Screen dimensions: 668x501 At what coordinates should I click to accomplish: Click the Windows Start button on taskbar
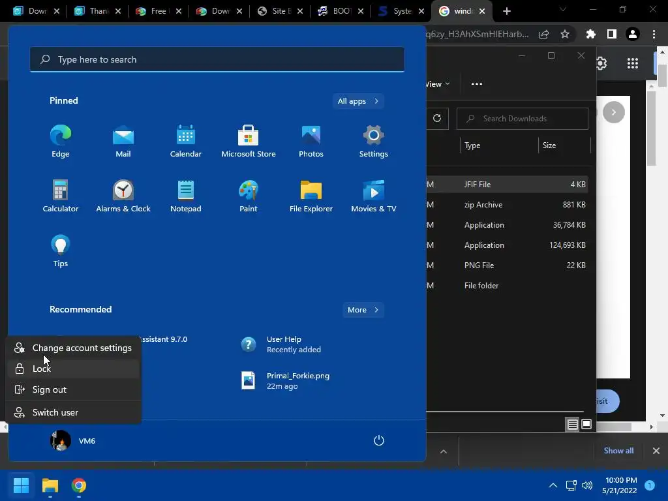21,485
